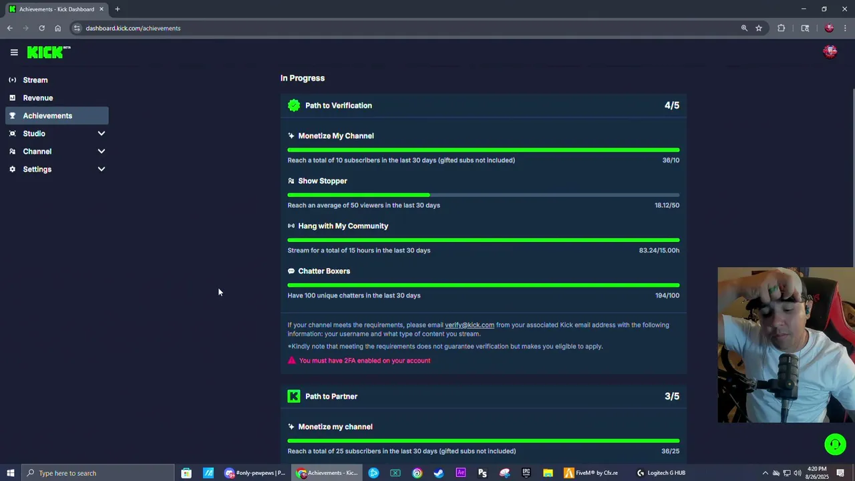Open After Effects from the taskbar
This screenshot has width=855, height=481.
pyautogui.click(x=461, y=473)
